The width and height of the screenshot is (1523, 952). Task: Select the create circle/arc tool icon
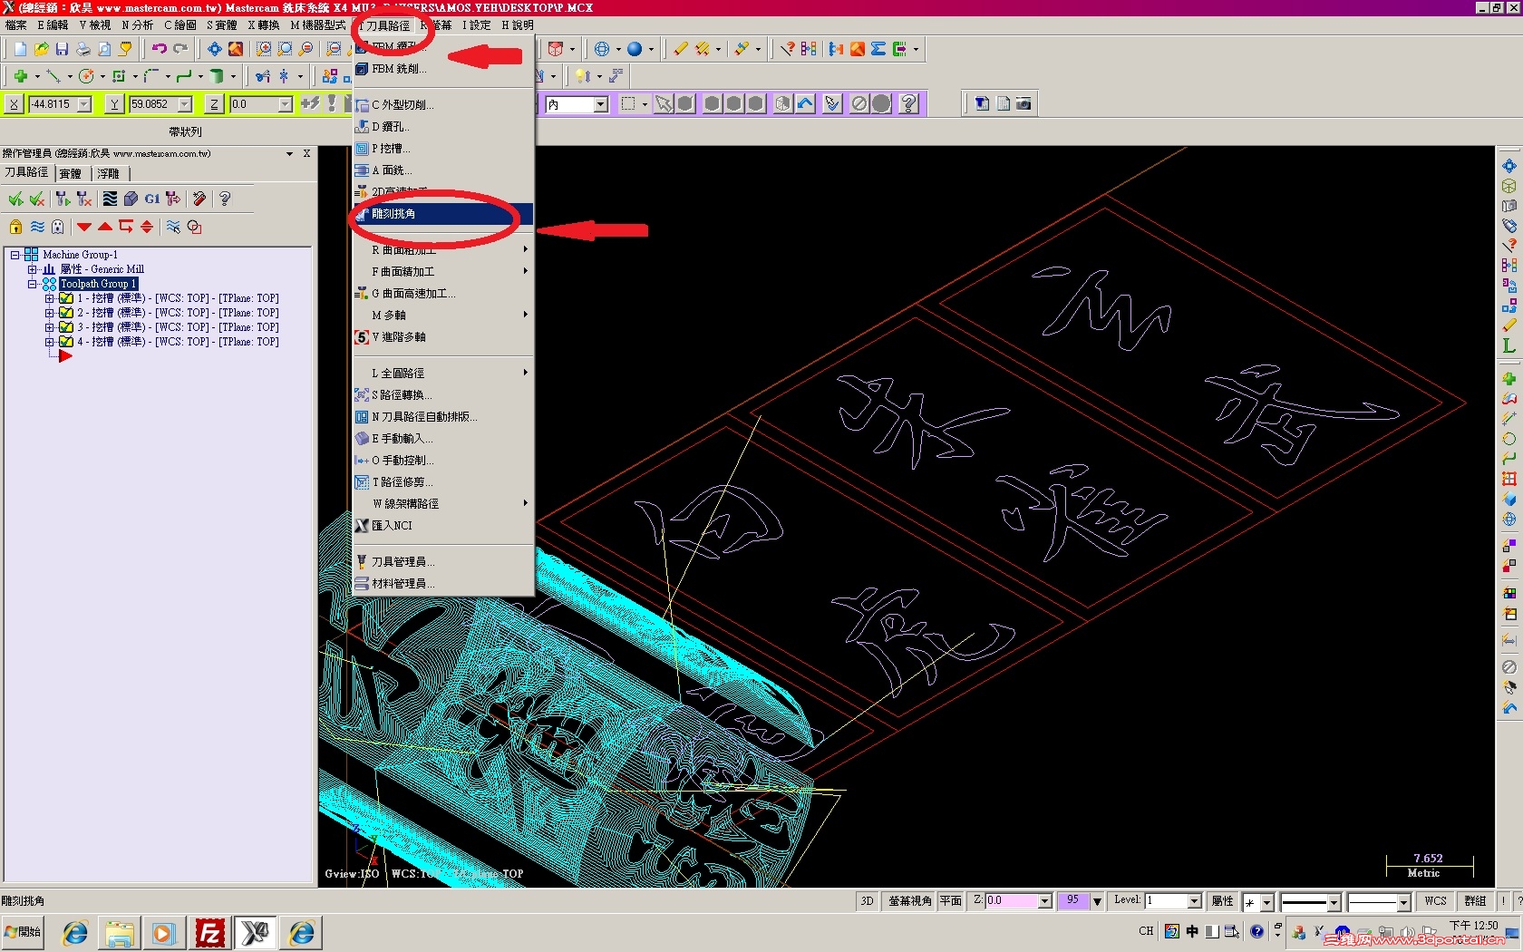[86, 76]
